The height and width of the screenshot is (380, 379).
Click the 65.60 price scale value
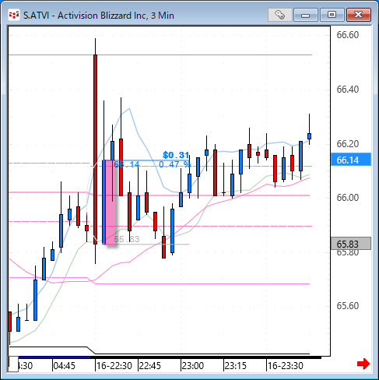[x=348, y=306]
